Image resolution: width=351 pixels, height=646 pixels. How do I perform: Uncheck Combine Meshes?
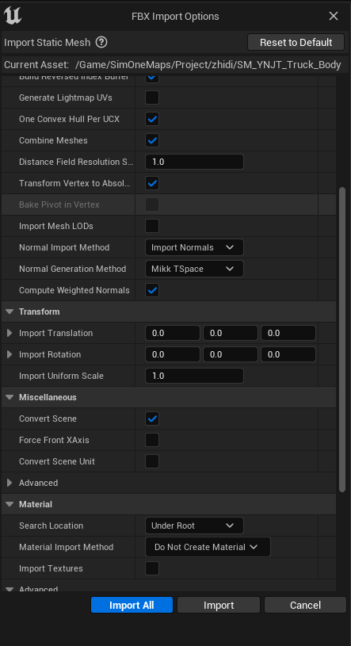(152, 140)
